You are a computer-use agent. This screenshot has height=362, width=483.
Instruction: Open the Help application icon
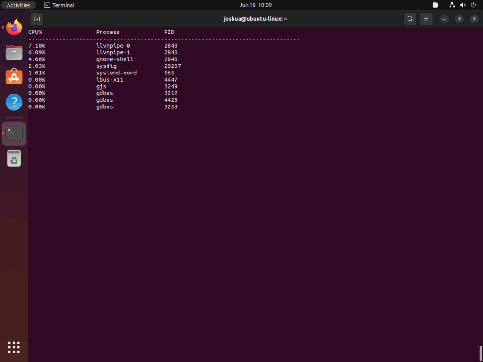pyautogui.click(x=14, y=102)
